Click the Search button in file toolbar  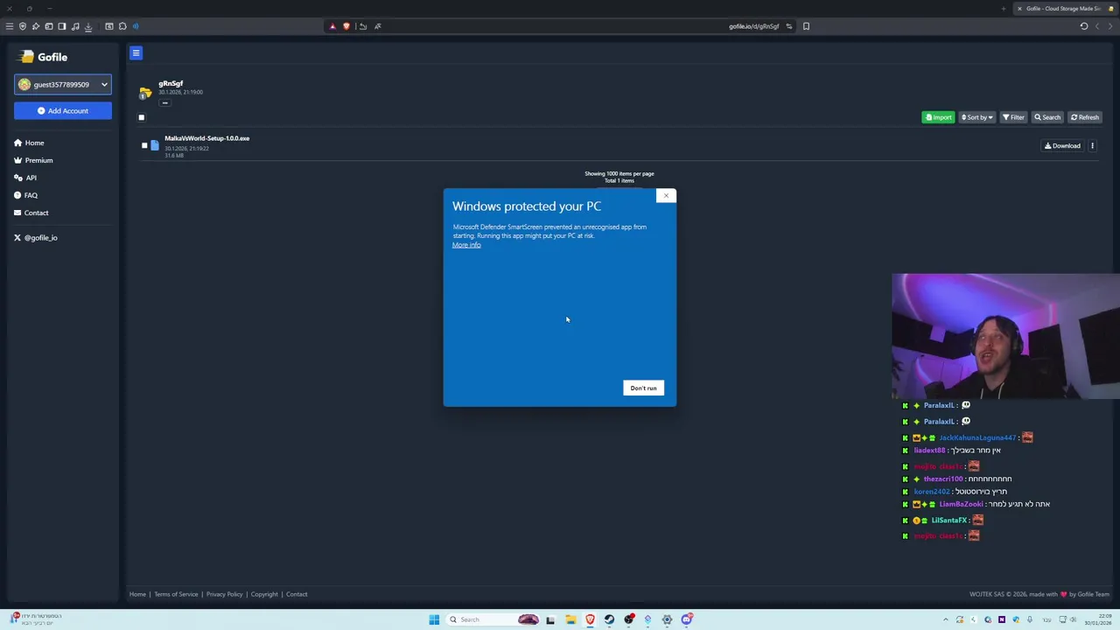(x=1047, y=117)
